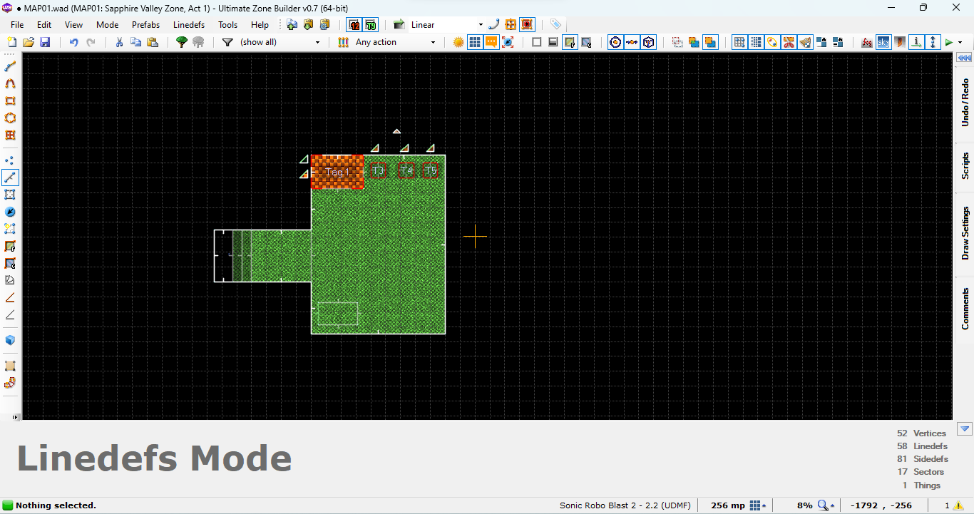Undo the last action
The height and width of the screenshot is (514, 974).
73,43
